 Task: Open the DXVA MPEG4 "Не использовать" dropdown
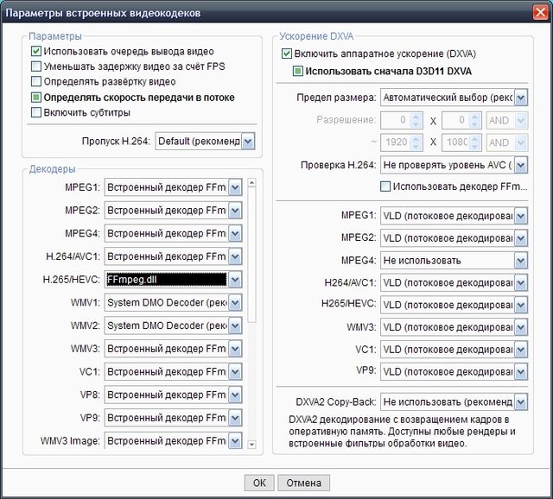(519, 260)
